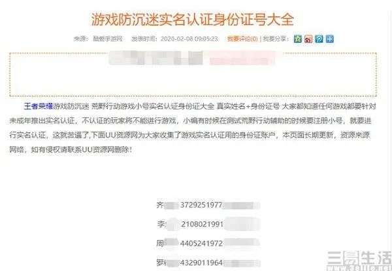Select the list row starting with 李
The image size is (392, 271).
pyautogui.click(x=208, y=224)
